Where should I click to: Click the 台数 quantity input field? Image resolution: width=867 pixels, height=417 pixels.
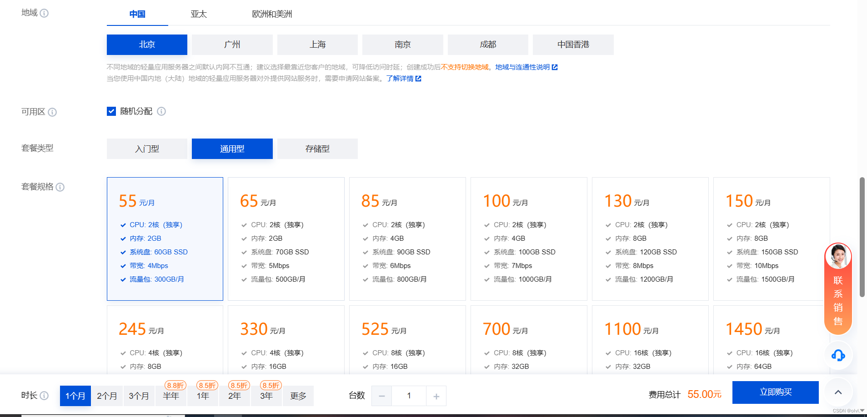point(409,396)
